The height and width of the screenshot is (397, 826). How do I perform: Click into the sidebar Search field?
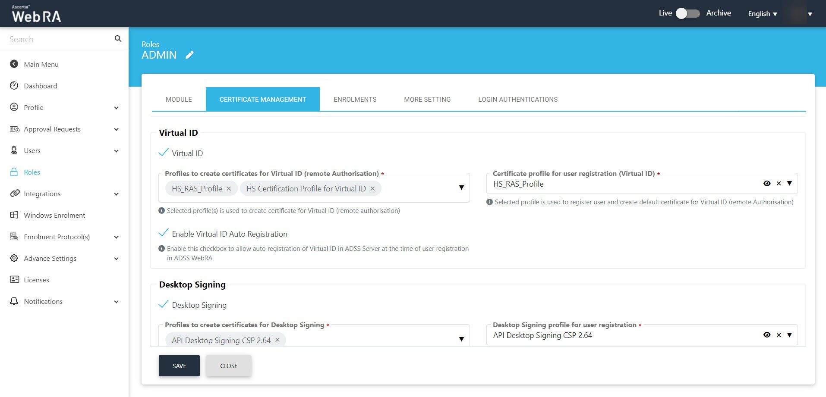[x=58, y=39]
